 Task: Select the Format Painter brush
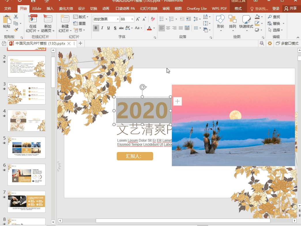[16, 30]
